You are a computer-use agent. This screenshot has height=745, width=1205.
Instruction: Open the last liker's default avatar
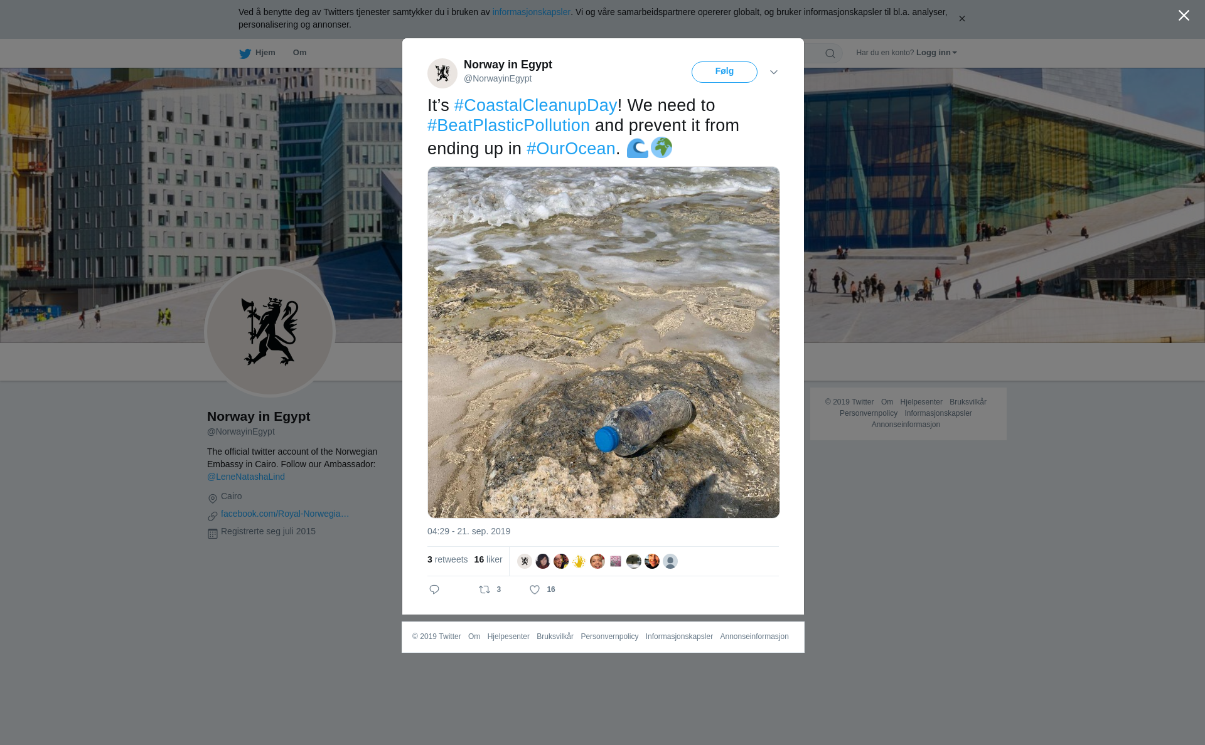click(670, 561)
